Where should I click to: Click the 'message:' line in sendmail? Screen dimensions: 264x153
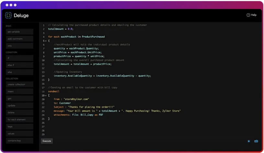117,111
